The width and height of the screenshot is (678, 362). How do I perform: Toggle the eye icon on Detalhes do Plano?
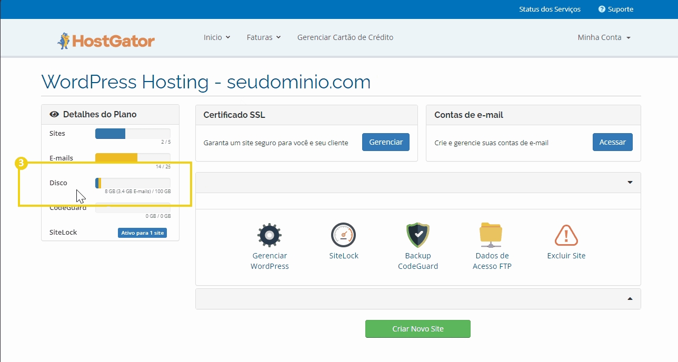point(55,114)
